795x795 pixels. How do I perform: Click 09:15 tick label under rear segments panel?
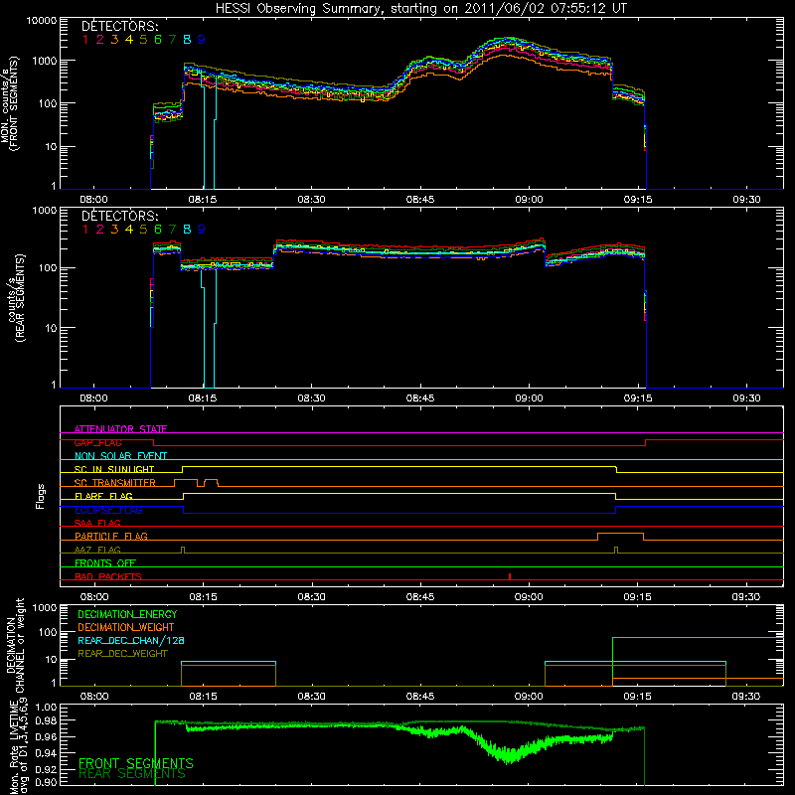tap(638, 398)
